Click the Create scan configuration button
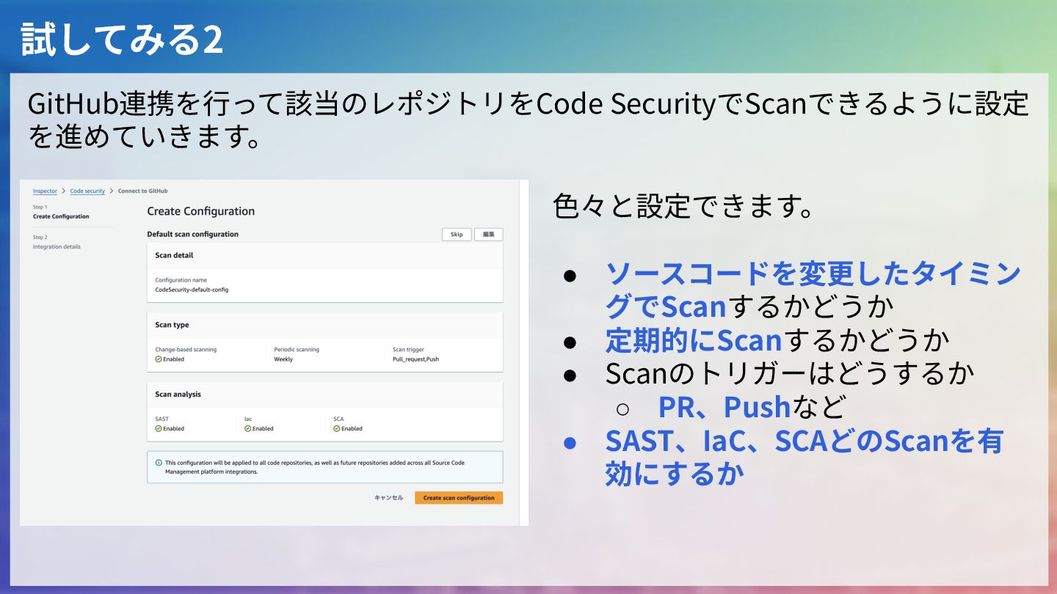The image size is (1057, 594). [459, 497]
